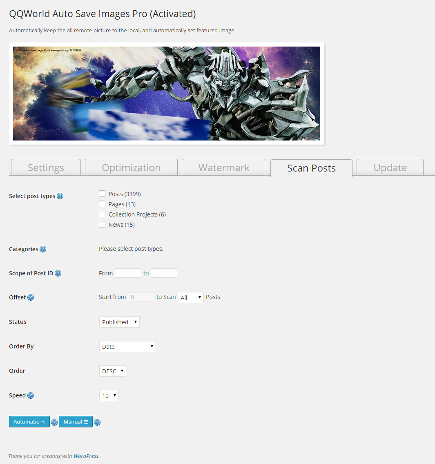This screenshot has height=464, width=435.
Task: Select the Scan Posts tab
Action: tap(311, 168)
